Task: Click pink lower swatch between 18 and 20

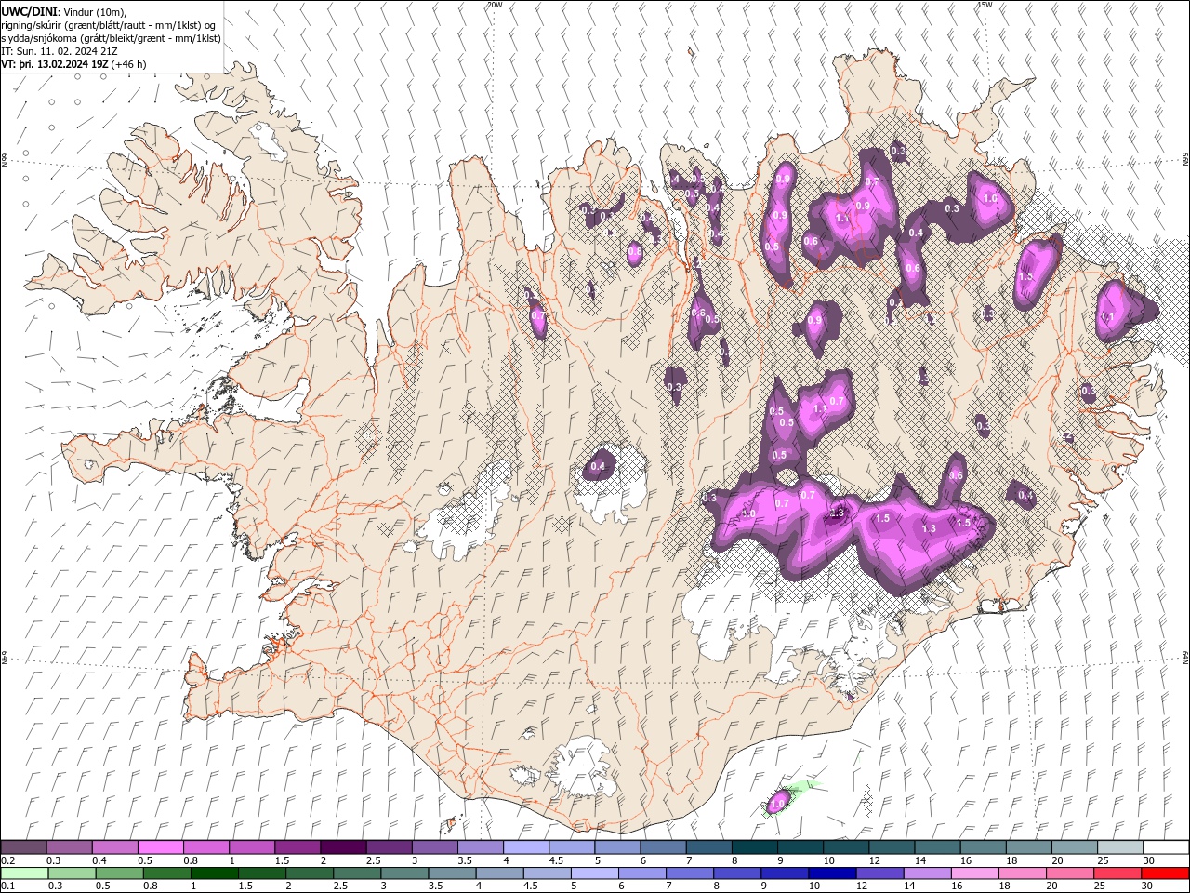Action: 1022,873
